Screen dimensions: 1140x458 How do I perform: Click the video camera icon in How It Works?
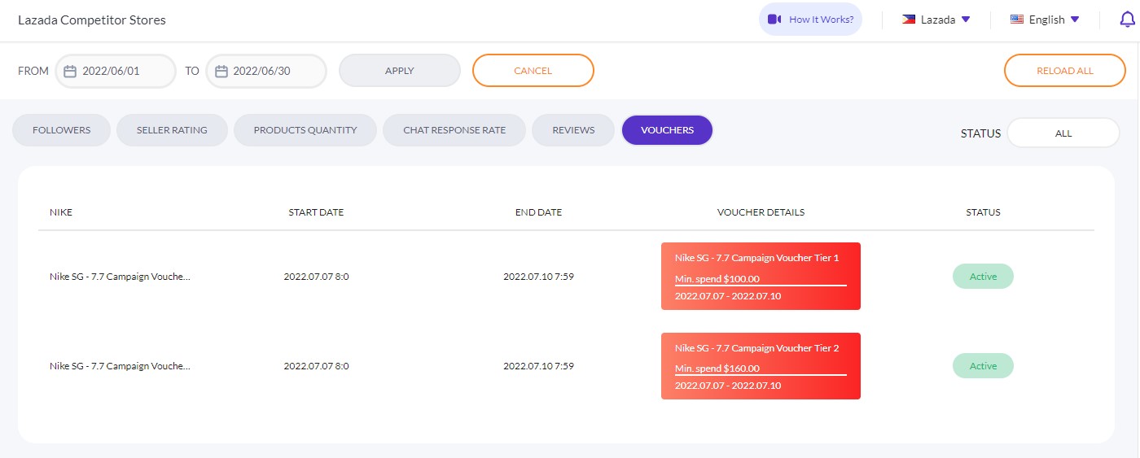[x=774, y=20]
